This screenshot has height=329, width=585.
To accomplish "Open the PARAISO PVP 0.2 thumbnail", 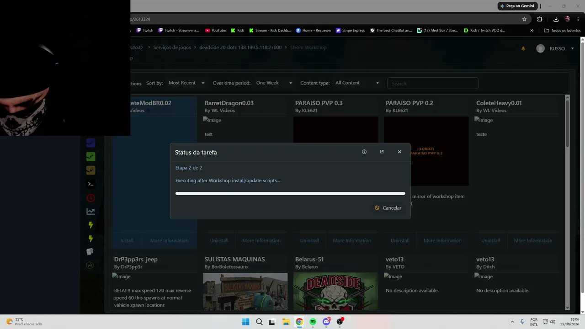I will pyautogui.click(x=426, y=151).
